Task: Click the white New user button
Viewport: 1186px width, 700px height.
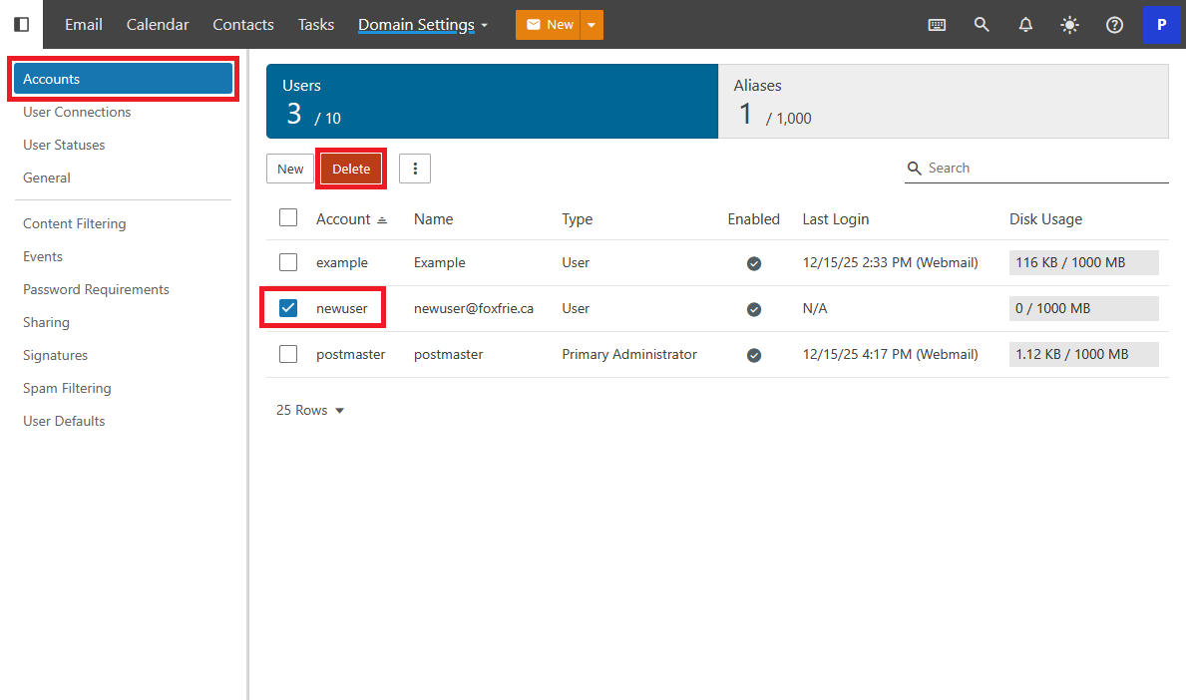Action: tap(290, 169)
